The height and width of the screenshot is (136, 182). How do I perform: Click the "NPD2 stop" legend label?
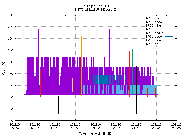point(154,22)
